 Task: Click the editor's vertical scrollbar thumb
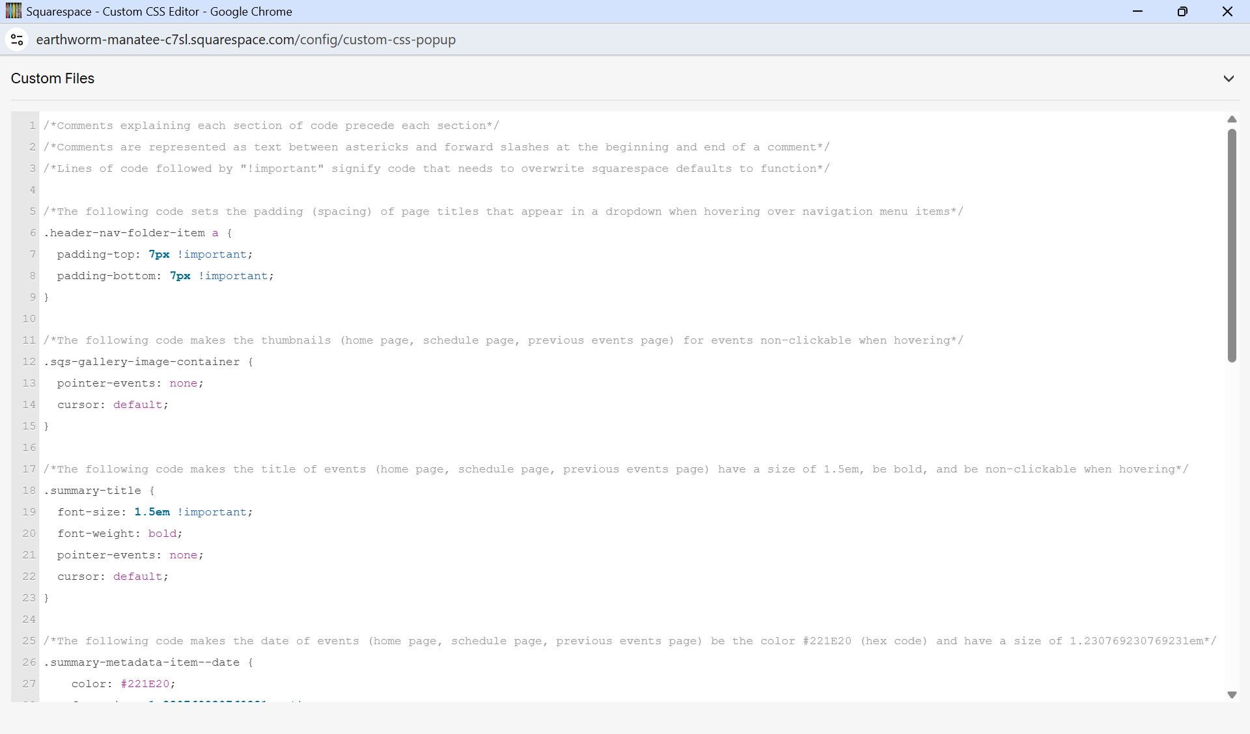tap(1232, 245)
